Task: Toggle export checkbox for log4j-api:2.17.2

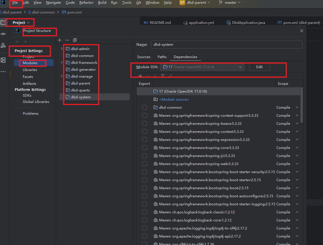Action: pos(145,236)
